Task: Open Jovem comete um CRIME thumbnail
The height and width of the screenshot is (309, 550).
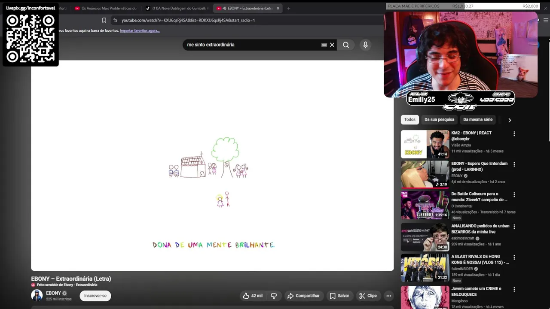Action: [425, 297]
